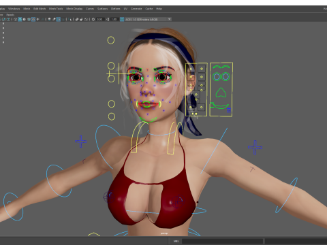
Task: Click the exposure value field showing 0.00
Action: [x=100, y=19]
